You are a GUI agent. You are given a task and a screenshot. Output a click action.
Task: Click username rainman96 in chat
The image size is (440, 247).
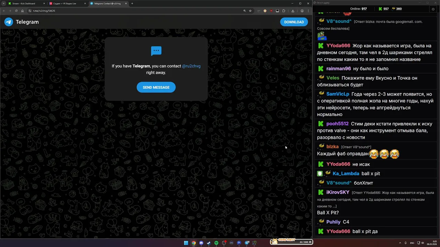point(339,69)
